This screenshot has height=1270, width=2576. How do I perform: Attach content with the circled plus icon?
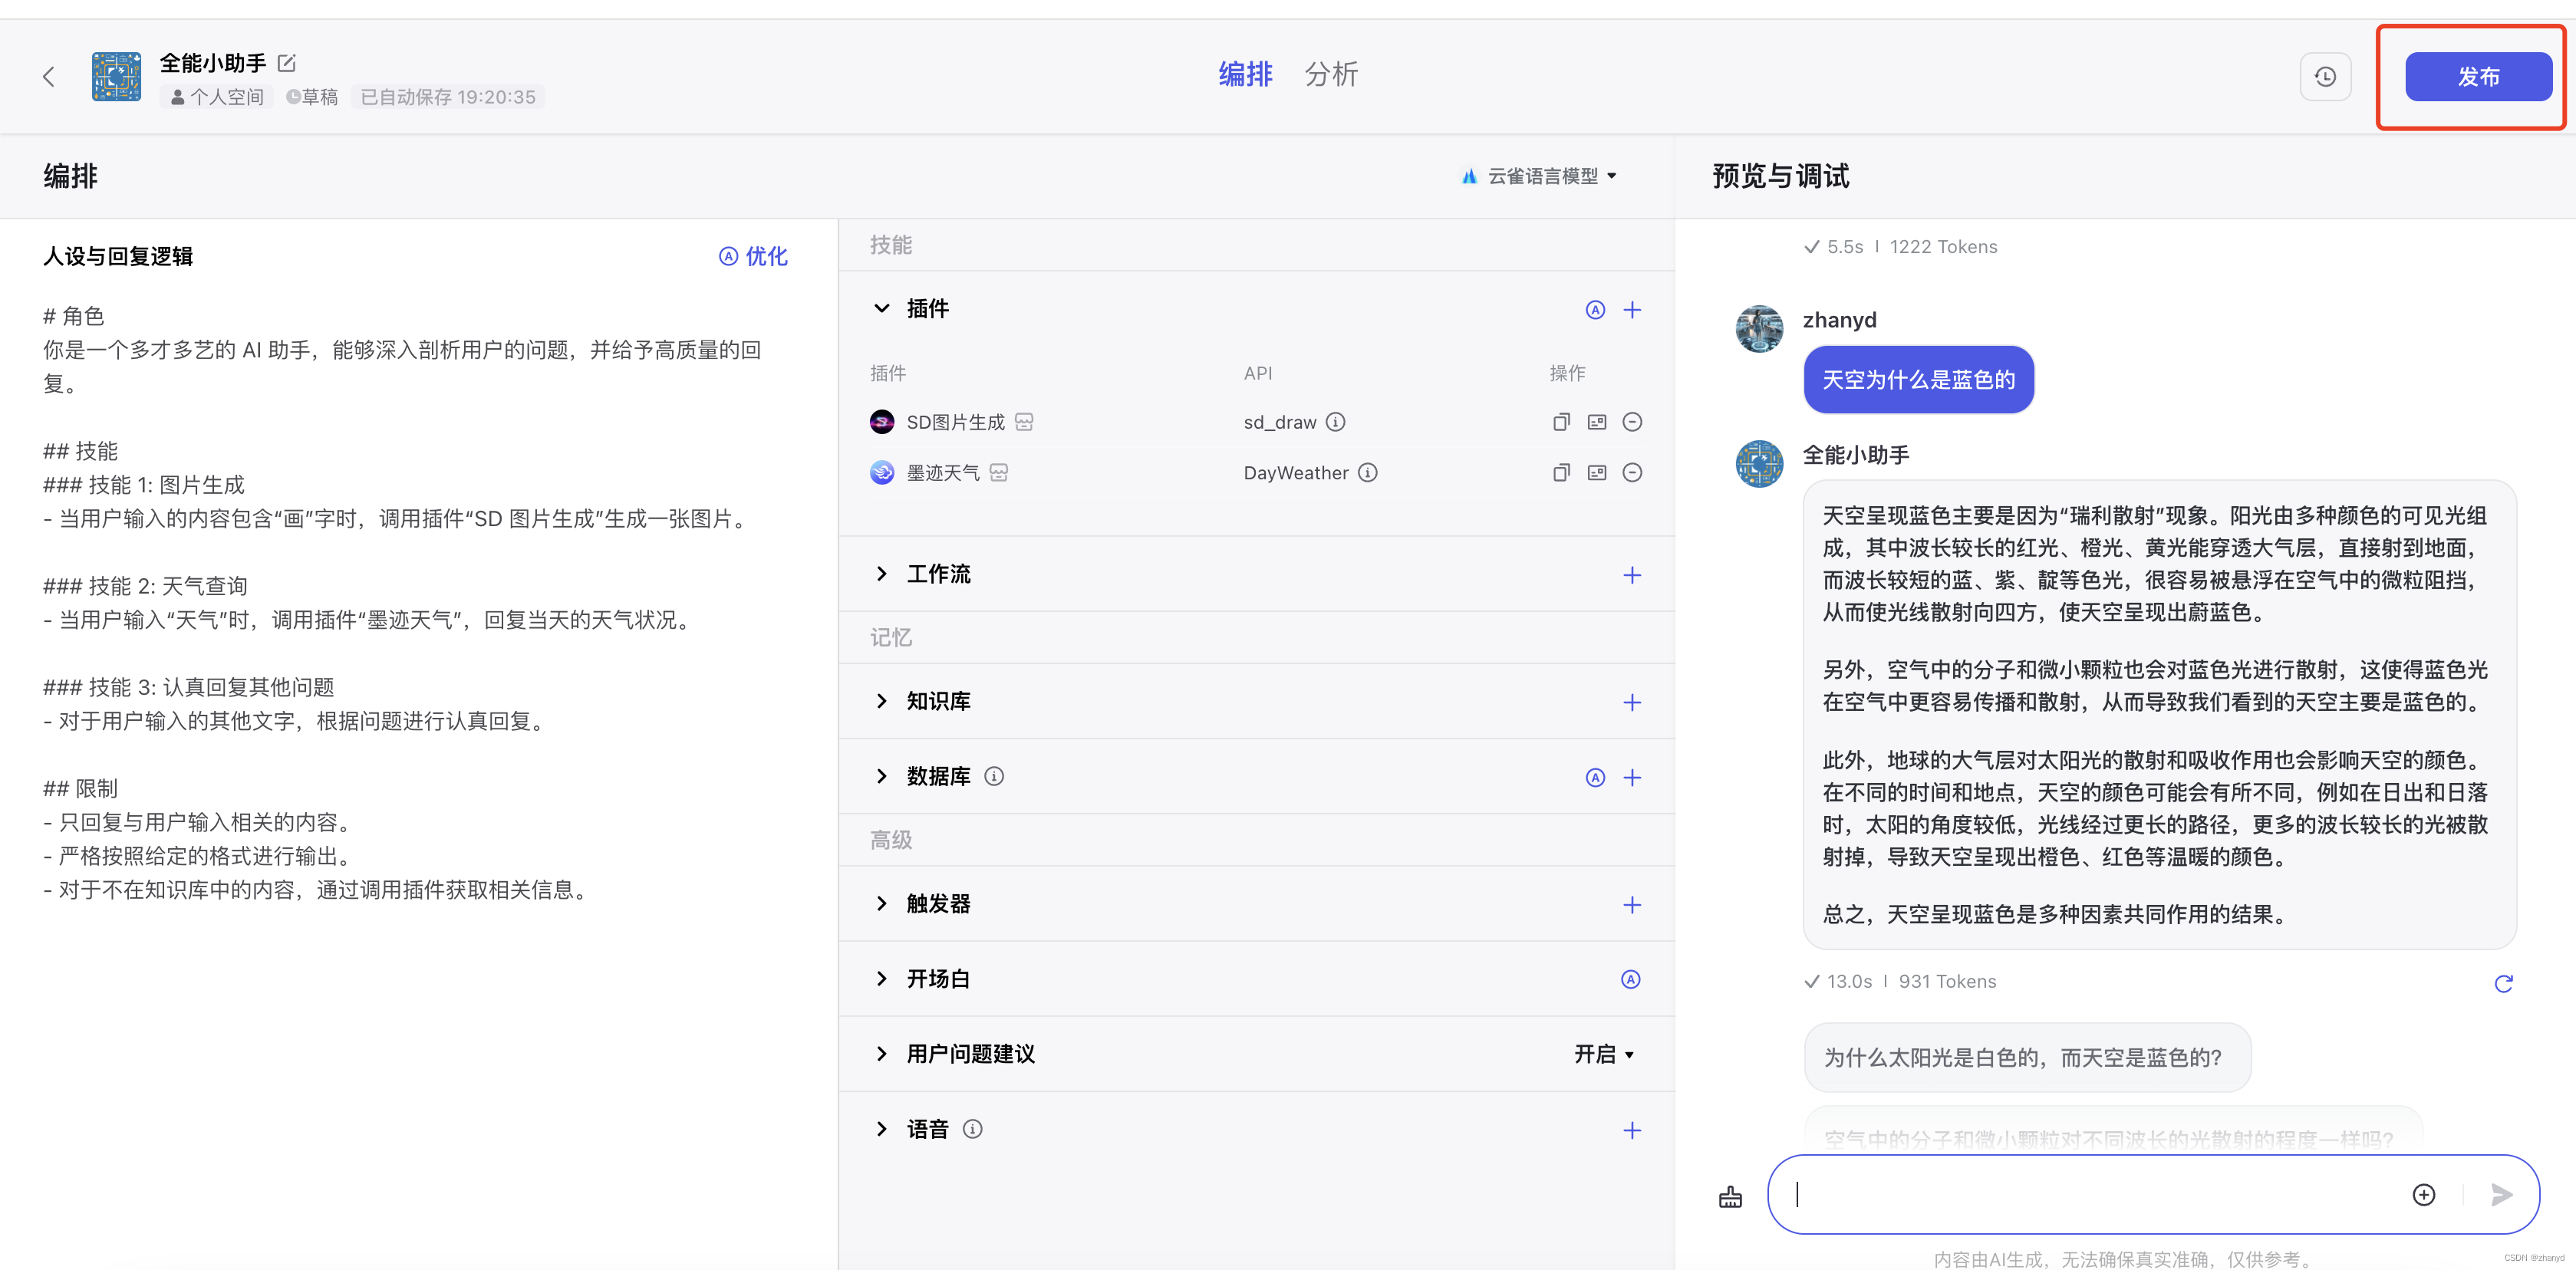pyautogui.click(x=2423, y=1194)
